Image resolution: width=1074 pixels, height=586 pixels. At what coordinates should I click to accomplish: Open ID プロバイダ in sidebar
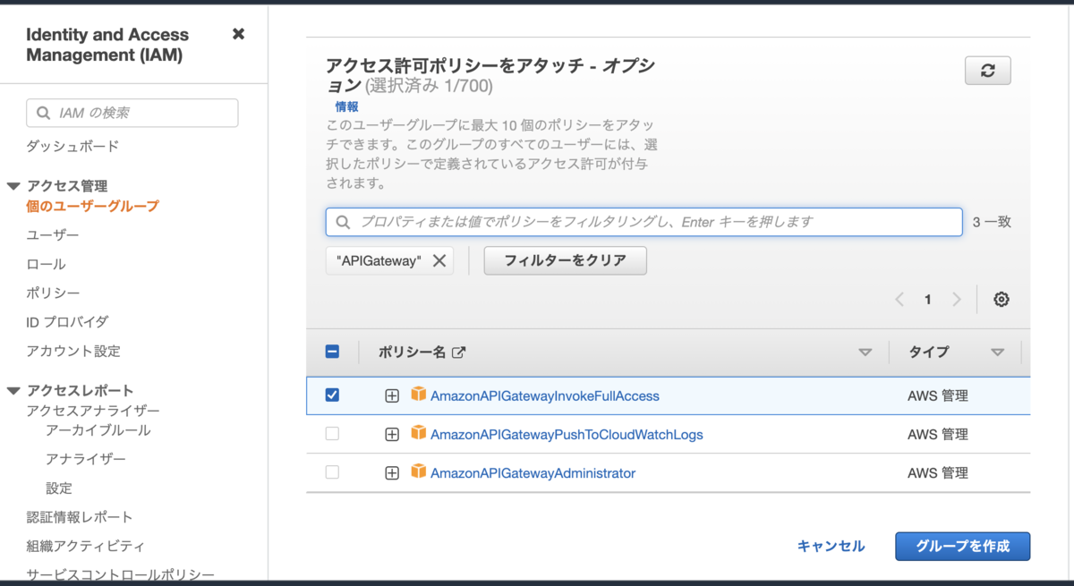tap(67, 322)
